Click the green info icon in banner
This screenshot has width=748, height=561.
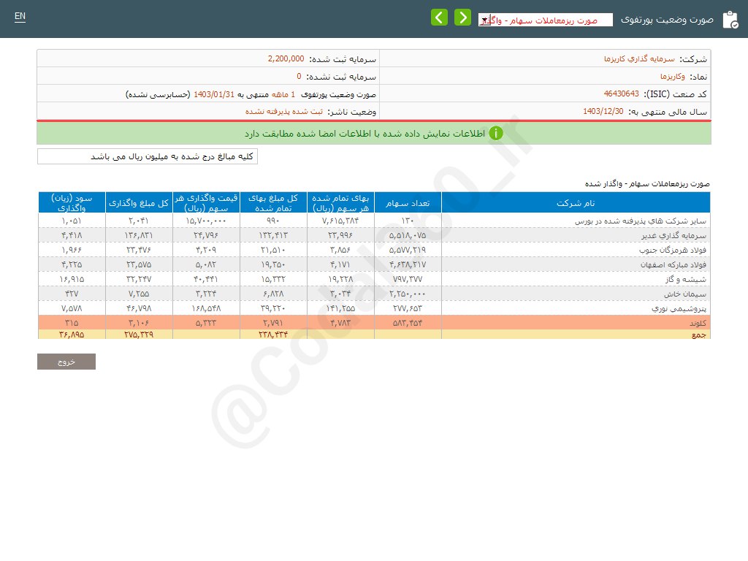[496, 134]
